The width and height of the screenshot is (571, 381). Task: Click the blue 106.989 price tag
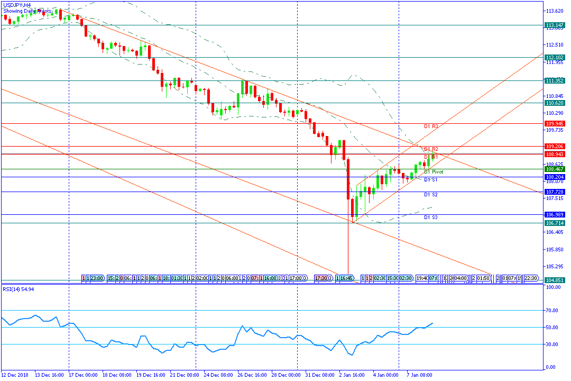pos(554,214)
